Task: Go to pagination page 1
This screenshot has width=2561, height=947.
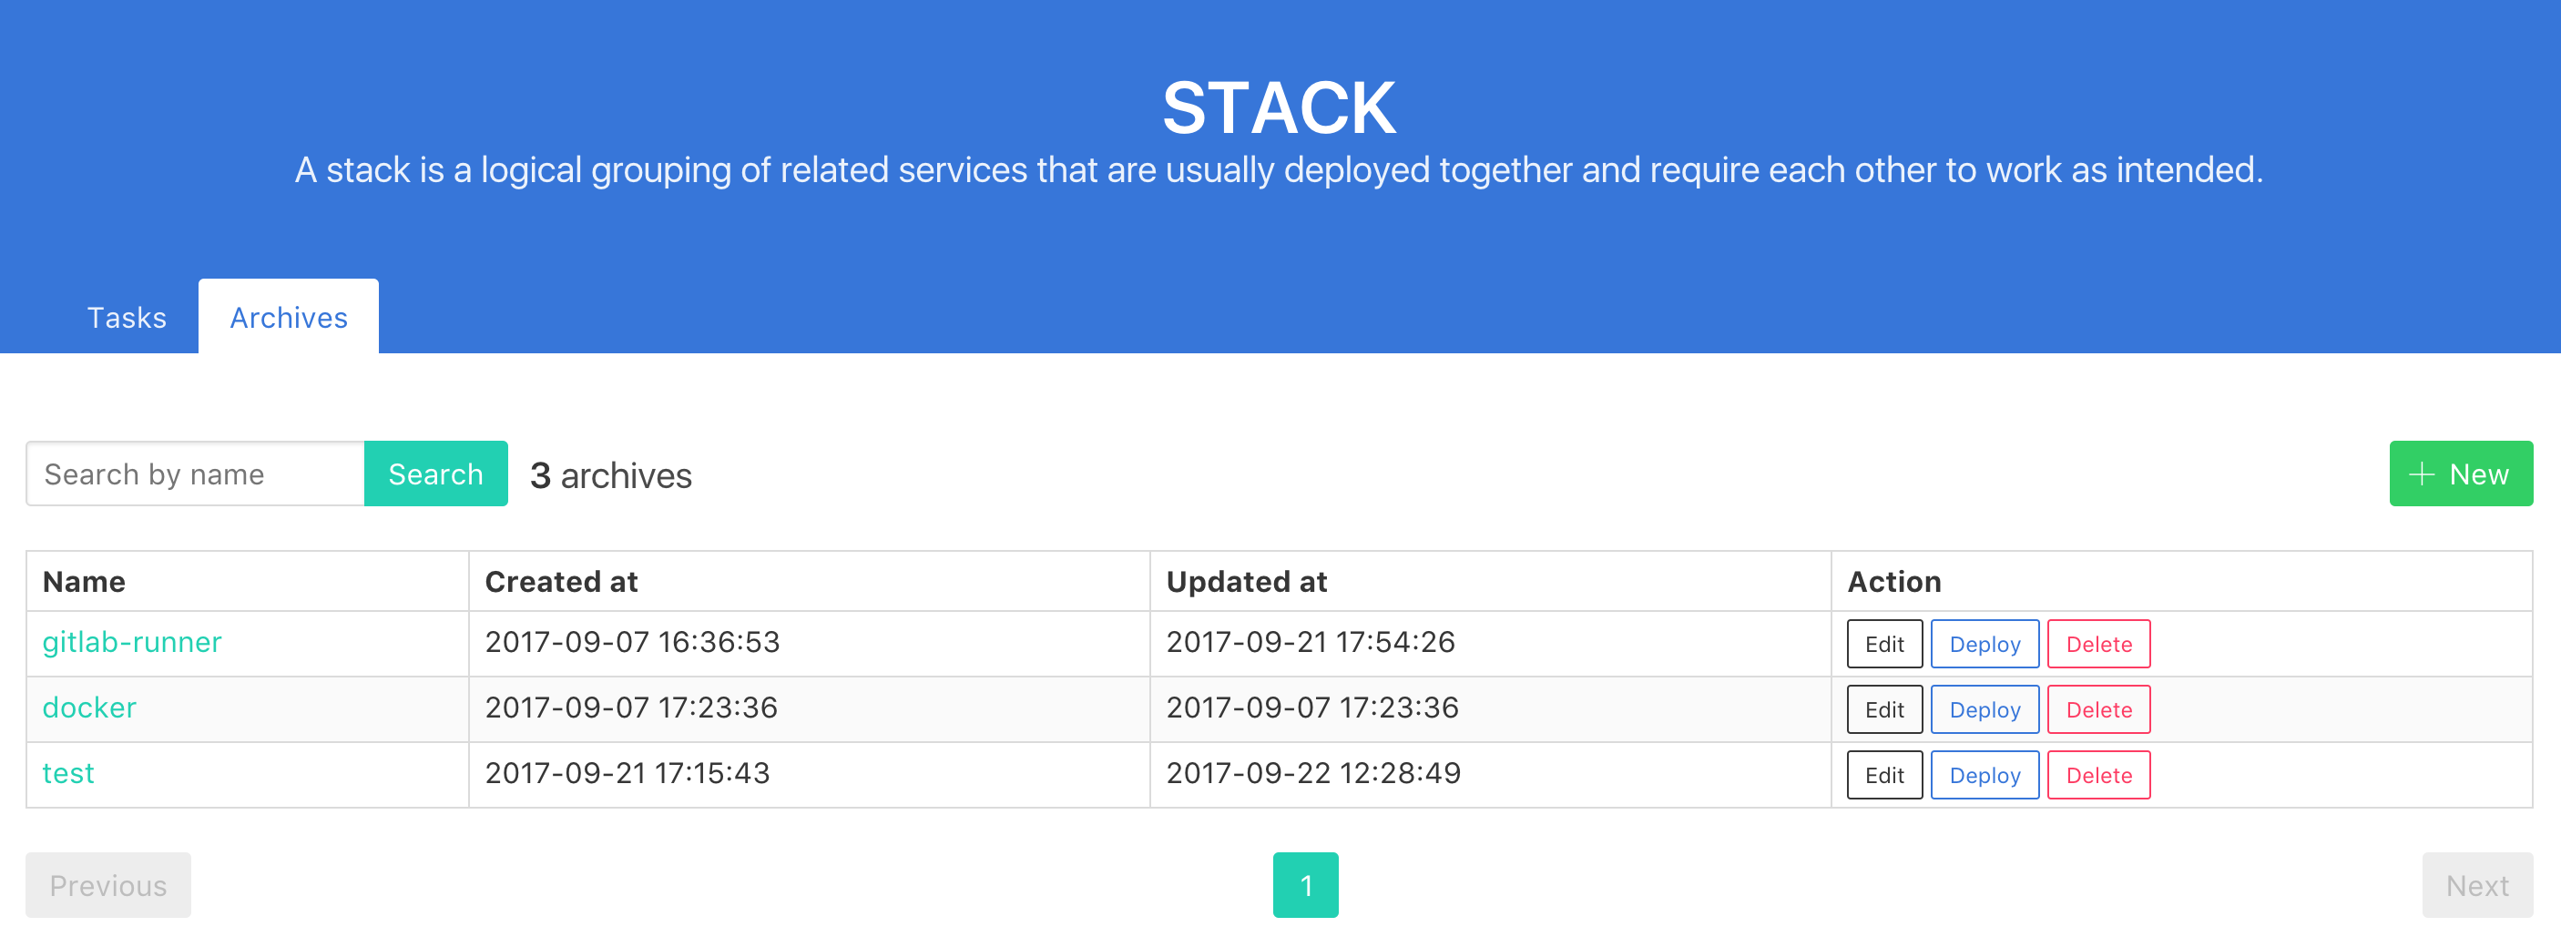Action: click(x=1305, y=884)
